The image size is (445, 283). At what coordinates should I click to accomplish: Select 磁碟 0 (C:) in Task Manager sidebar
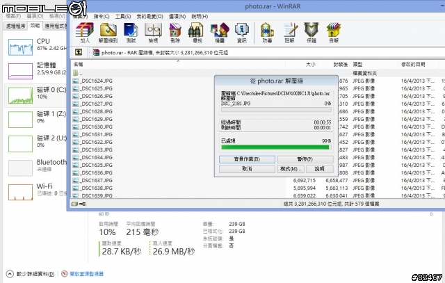coord(37,95)
